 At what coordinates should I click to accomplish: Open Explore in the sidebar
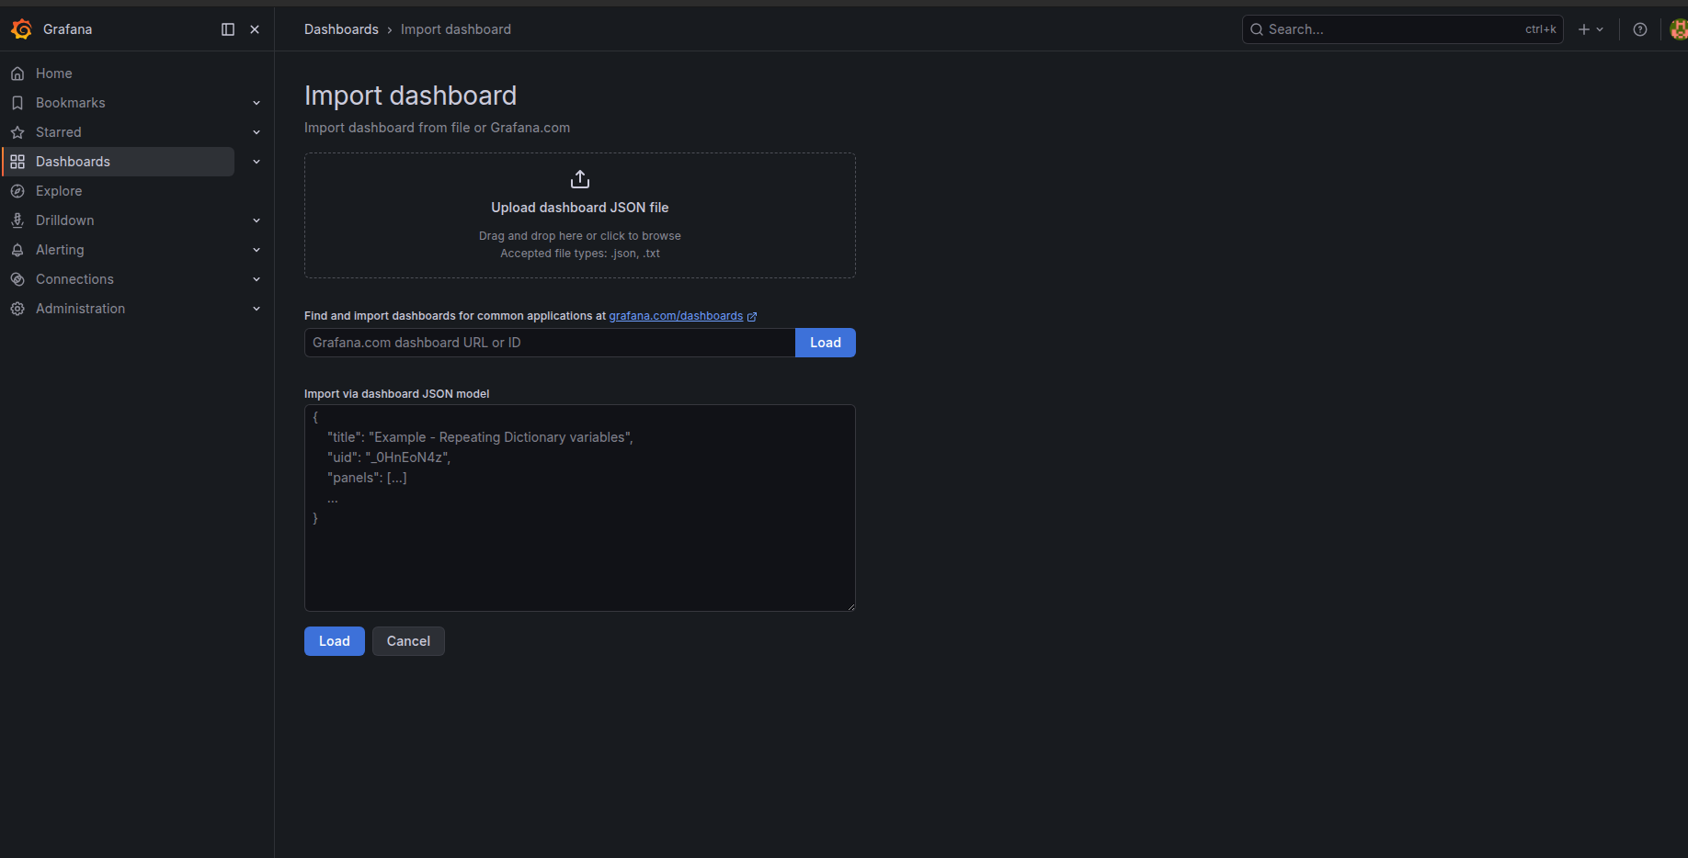[59, 191]
